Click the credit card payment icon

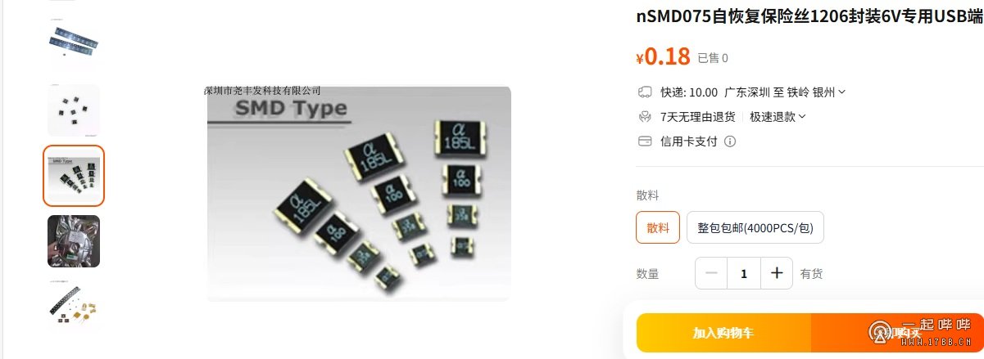tap(645, 141)
